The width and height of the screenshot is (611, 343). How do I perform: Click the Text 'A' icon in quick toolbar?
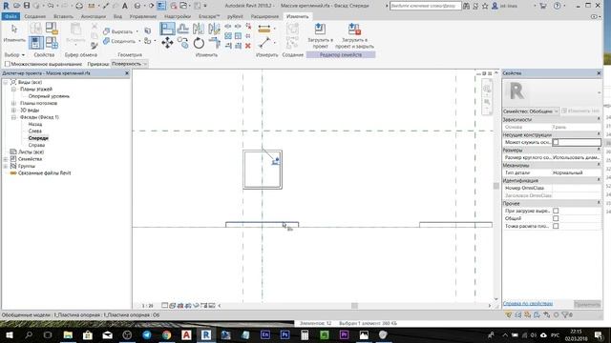pyautogui.click(x=125, y=6)
